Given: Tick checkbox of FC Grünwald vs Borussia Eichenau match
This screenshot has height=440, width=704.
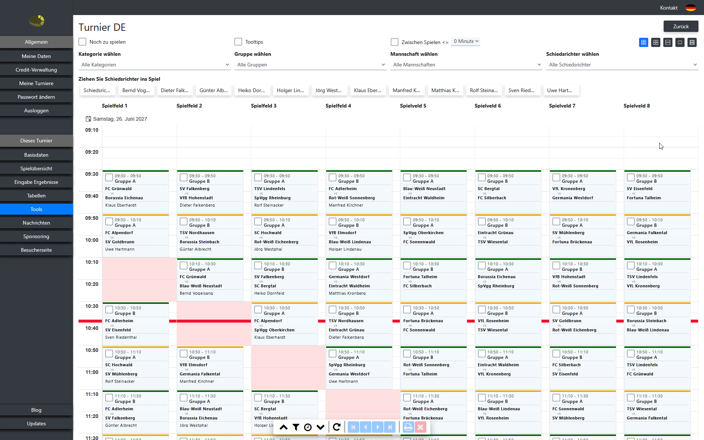Looking at the screenshot, I should pyautogui.click(x=109, y=178).
